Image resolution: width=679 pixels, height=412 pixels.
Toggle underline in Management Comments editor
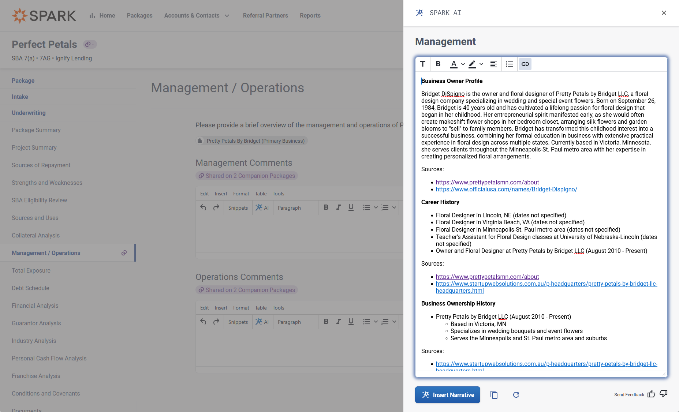click(351, 207)
